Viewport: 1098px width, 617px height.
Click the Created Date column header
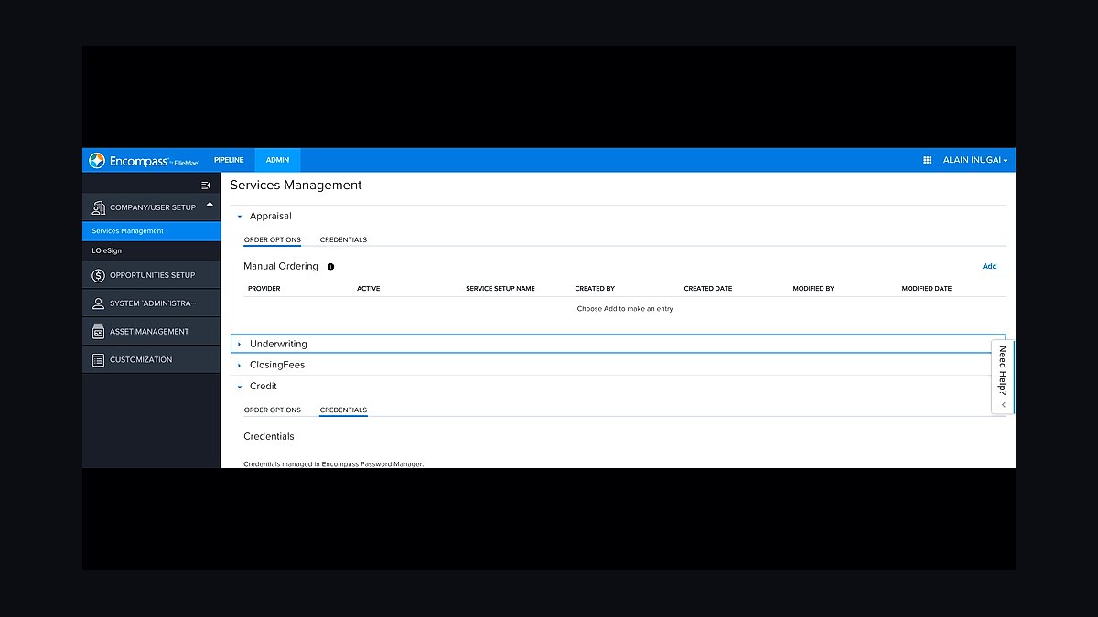(708, 289)
